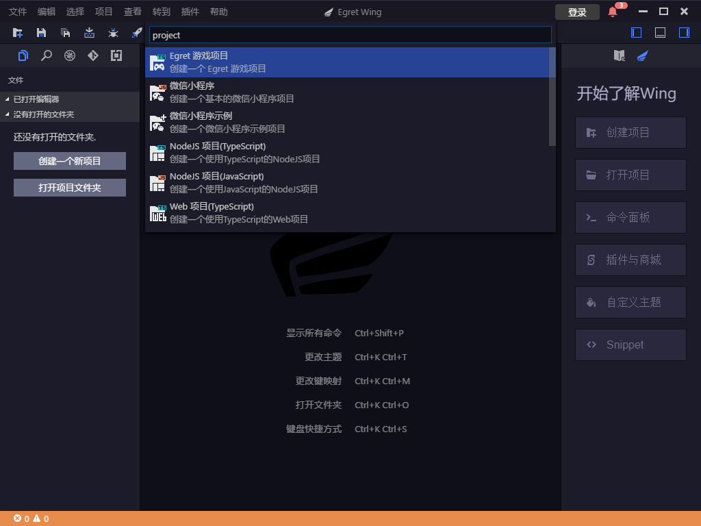Collapse the 已打开编辑器 section
This screenshot has height=526, width=701.
(x=70, y=99)
